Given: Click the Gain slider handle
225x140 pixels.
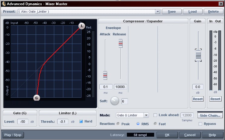Looking at the screenshot, I should [198, 56].
